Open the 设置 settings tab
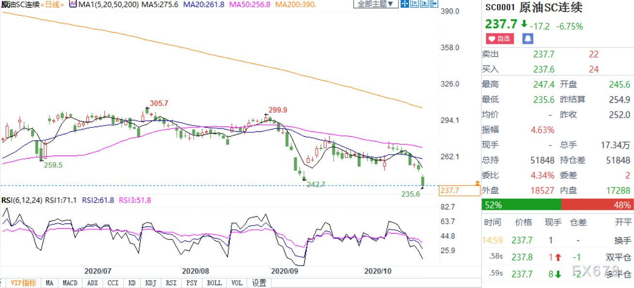Viewport: 634px width, 288px height. [259, 283]
